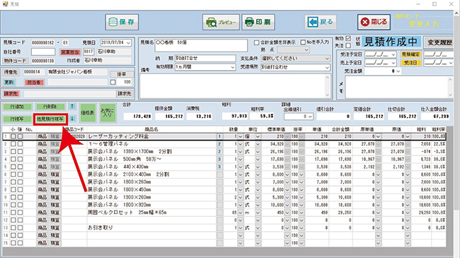This screenshot has height=258, width=460.
Task: Open the 出精値引 dropdown
Action: pos(311,117)
